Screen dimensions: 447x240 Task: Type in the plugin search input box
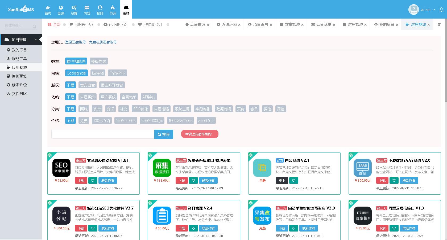click(x=102, y=134)
